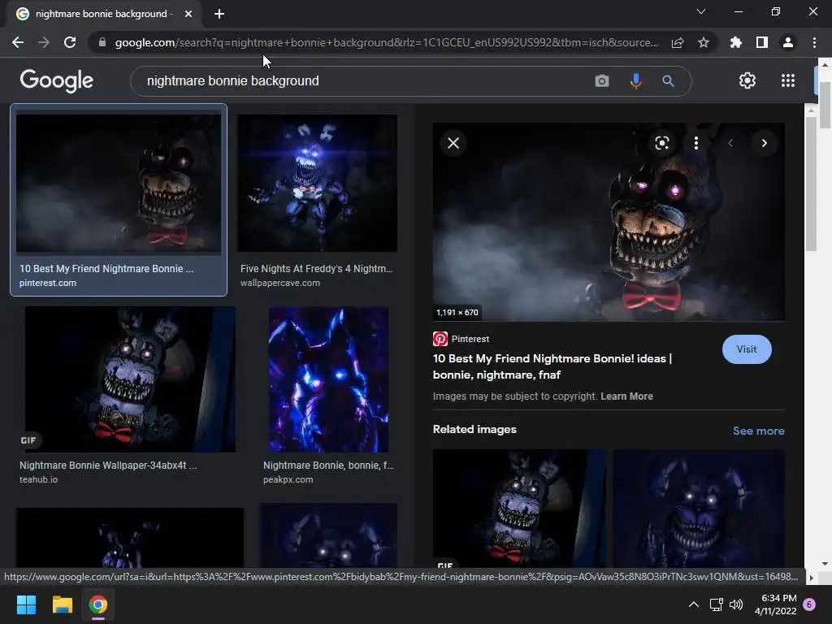
Task: Open Google quick settings gear
Action: pos(747,80)
